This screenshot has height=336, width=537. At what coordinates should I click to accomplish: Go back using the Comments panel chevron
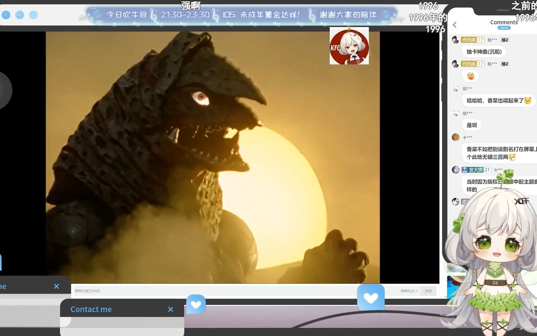455,25
